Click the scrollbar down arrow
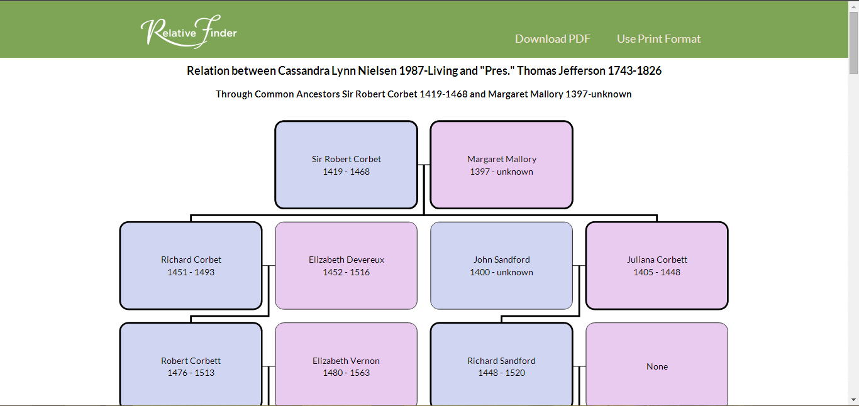The image size is (859, 406). (853, 400)
